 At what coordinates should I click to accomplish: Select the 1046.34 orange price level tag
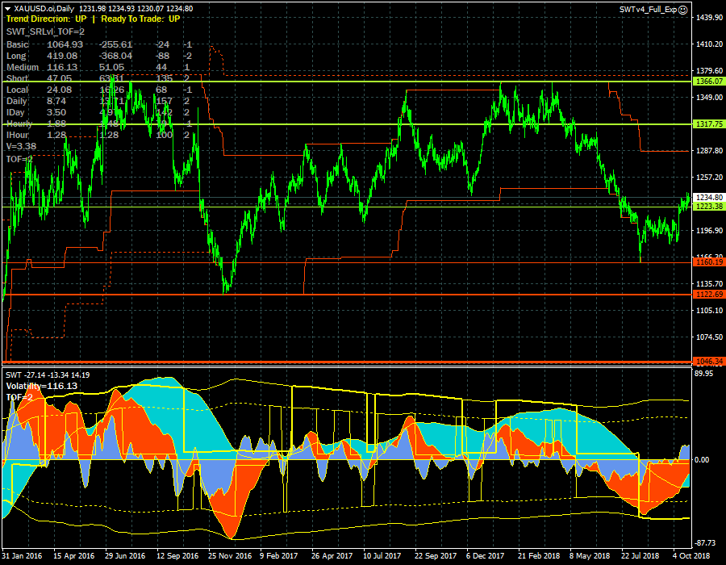point(707,361)
